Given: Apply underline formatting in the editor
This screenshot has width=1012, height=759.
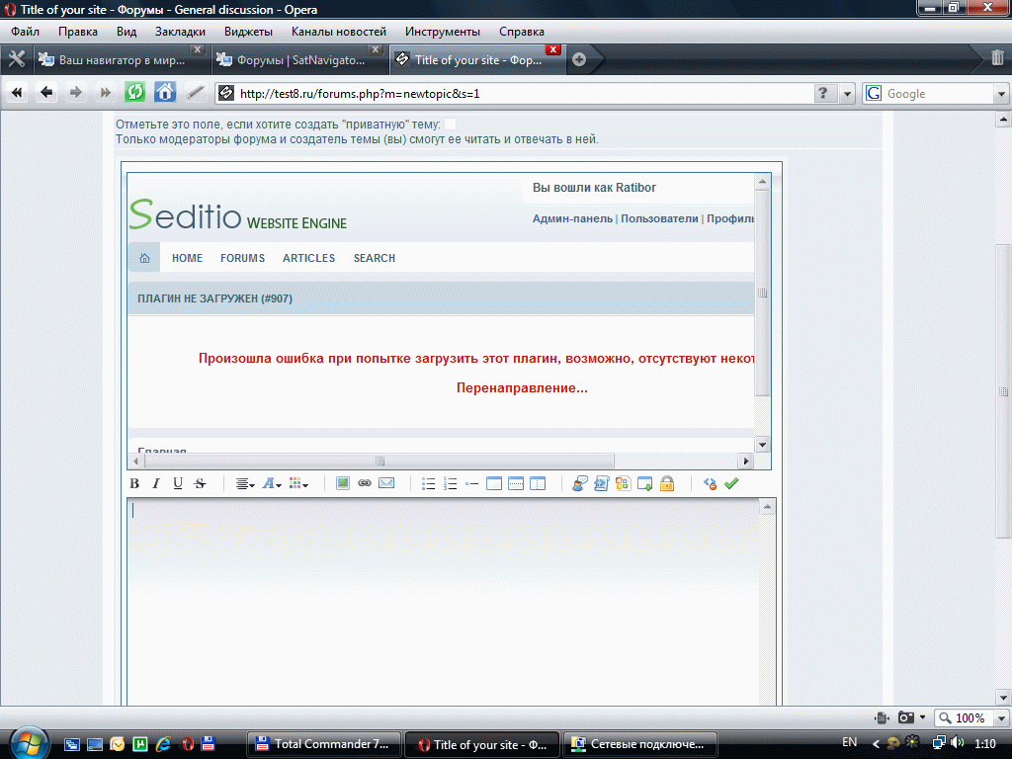Looking at the screenshot, I should 178,483.
